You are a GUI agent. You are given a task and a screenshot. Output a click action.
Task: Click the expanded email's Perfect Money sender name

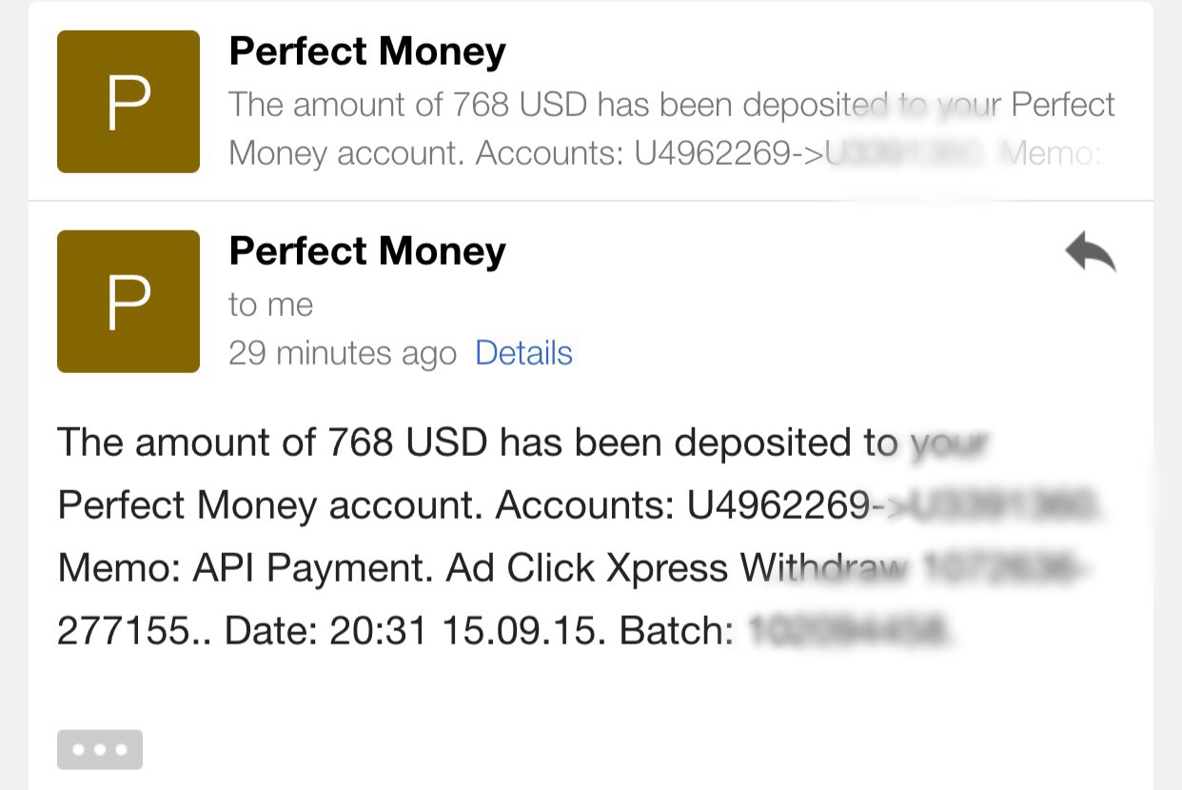coord(367,252)
